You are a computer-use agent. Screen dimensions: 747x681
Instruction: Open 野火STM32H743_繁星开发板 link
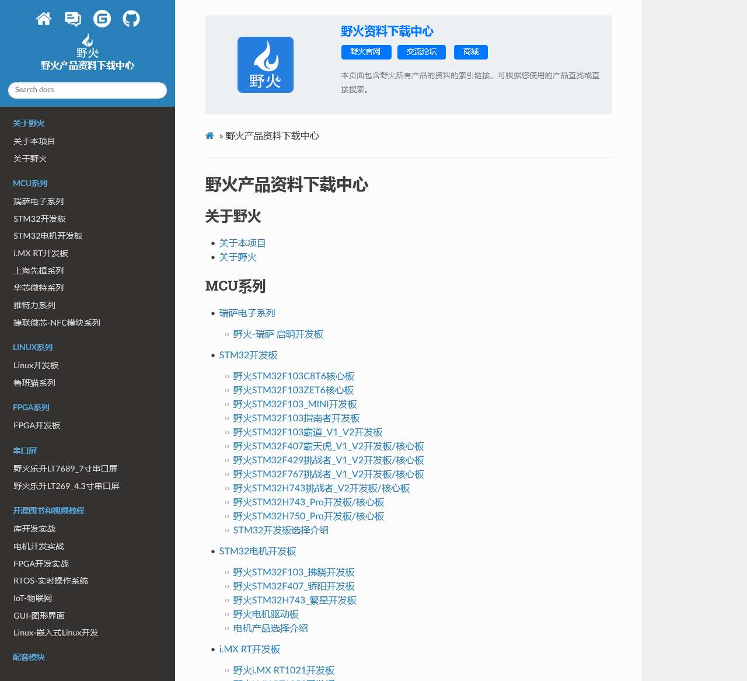(295, 600)
